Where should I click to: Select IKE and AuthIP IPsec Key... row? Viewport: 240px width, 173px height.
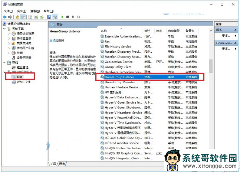[x=149, y=138]
